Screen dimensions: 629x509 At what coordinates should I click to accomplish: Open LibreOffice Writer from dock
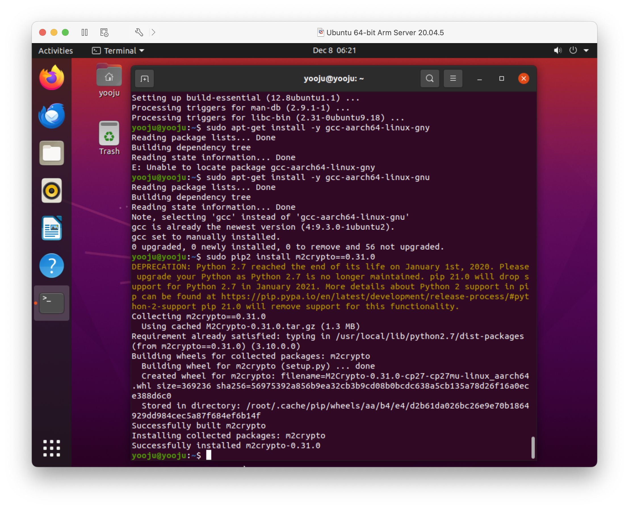pos(52,228)
